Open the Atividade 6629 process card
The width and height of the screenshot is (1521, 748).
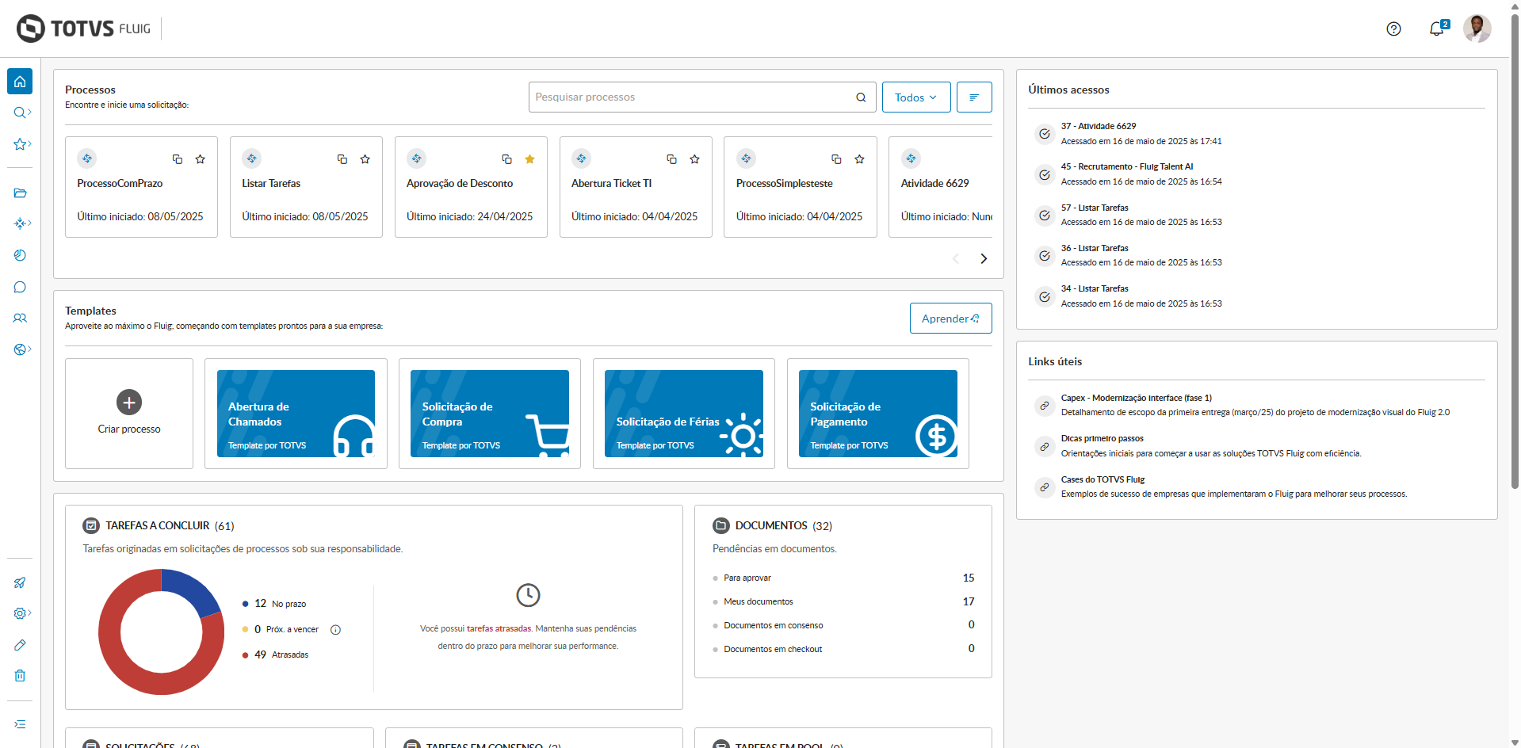click(941, 187)
